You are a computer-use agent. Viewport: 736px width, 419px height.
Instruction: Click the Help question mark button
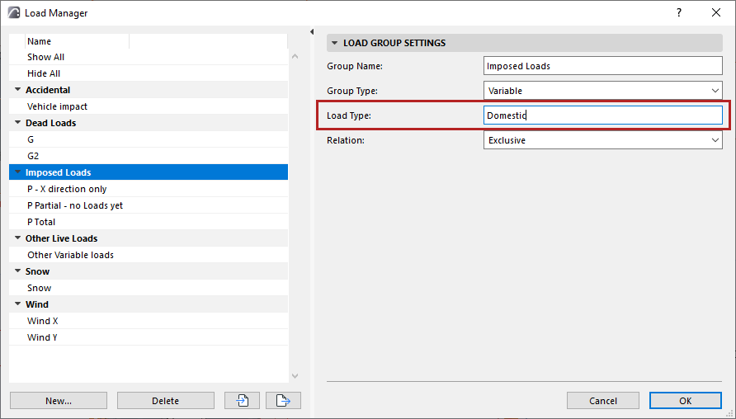tap(679, 12)
